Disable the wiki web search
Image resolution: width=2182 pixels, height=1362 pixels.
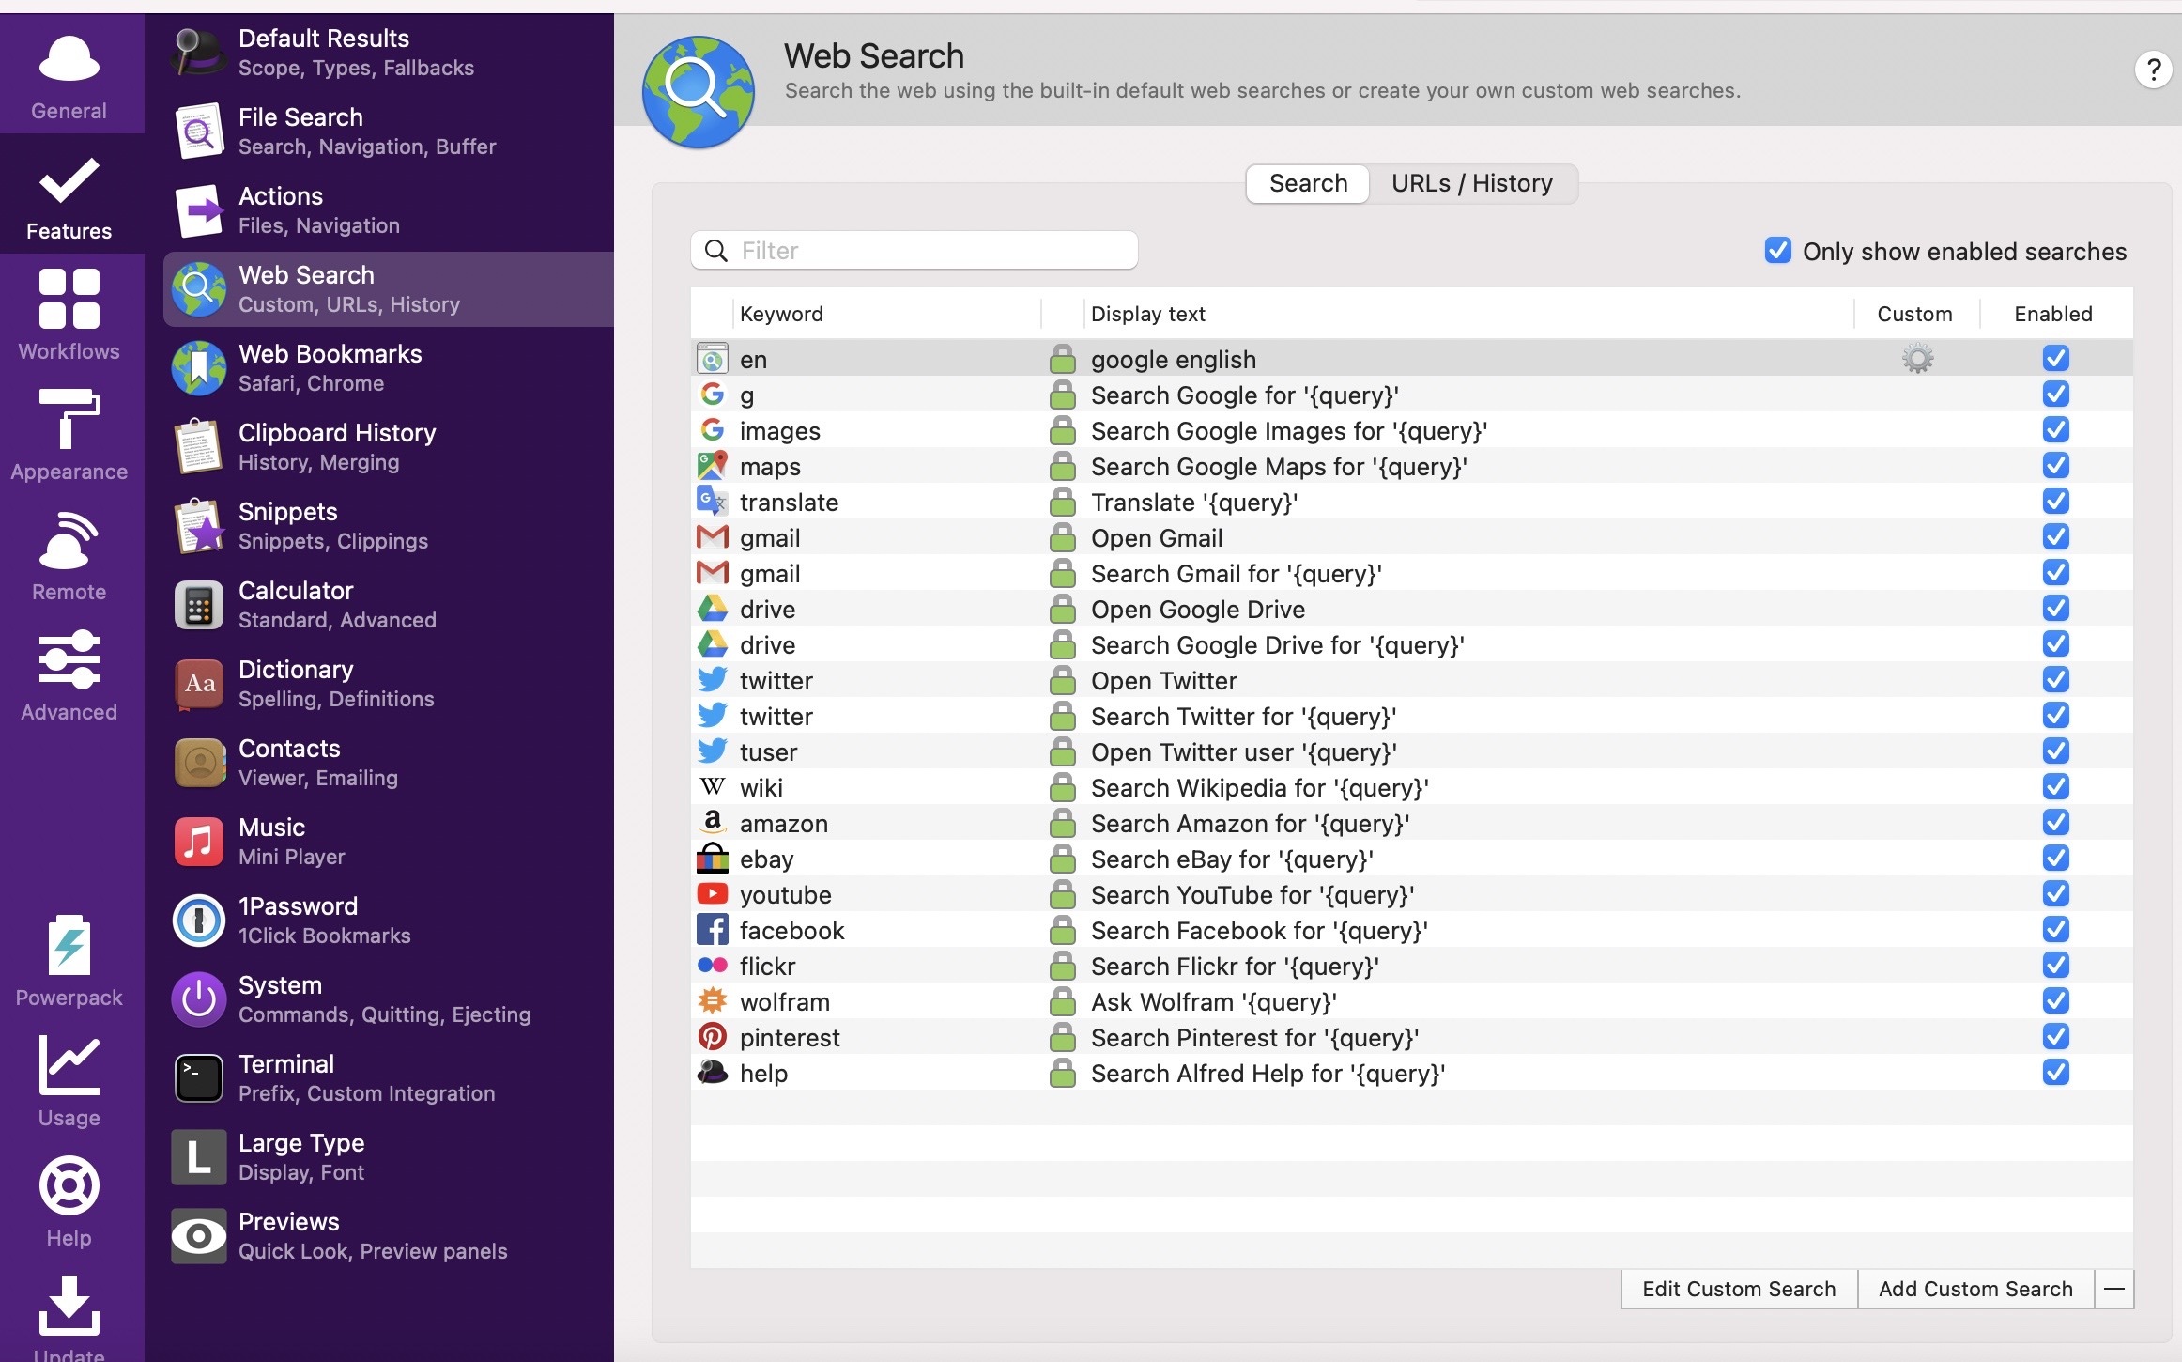(x=2054, y=787)
